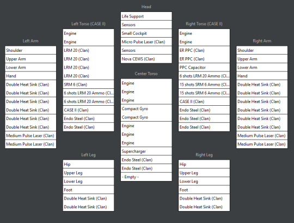Select the Nova CEWS (Clan) entry
294x223 pixels.
pos(146,59)
